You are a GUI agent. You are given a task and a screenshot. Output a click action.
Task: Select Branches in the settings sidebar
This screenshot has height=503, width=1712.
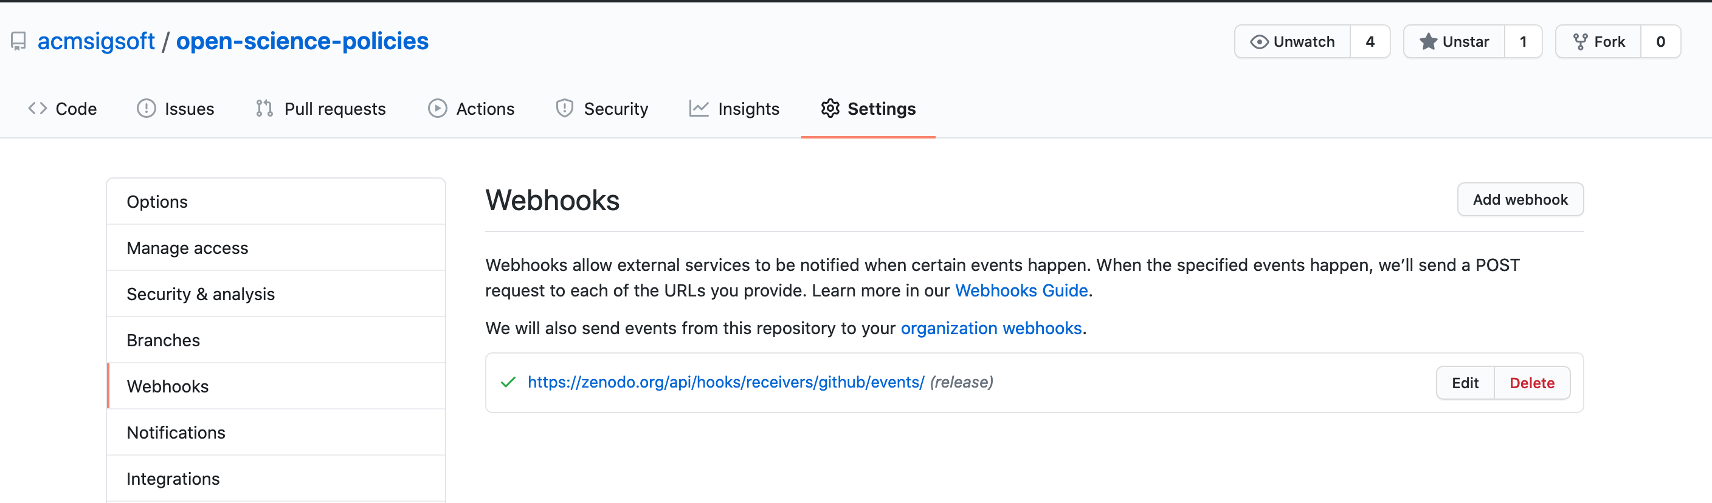pos(163,340)
